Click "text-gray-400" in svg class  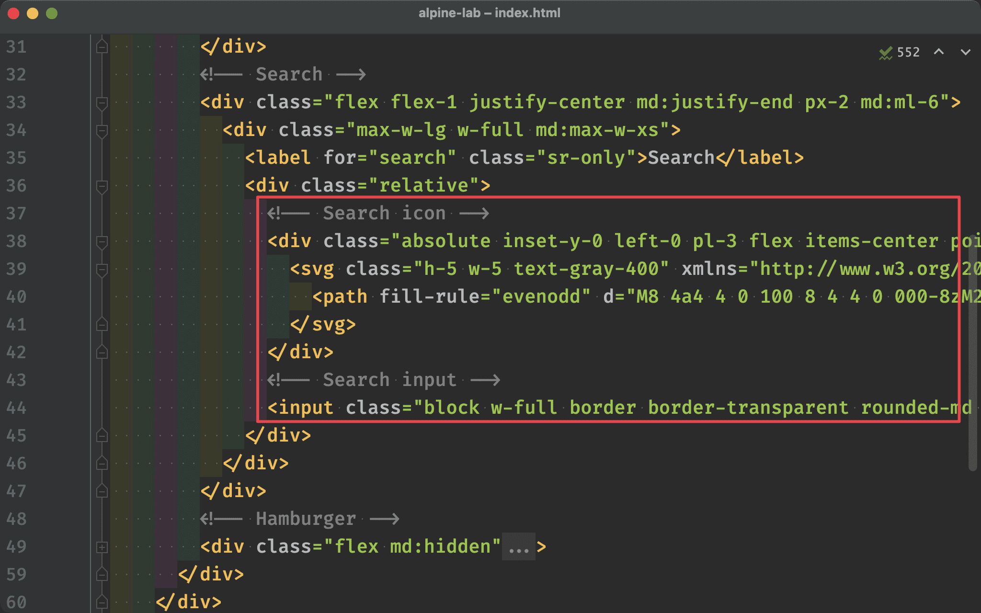point(586,269)
